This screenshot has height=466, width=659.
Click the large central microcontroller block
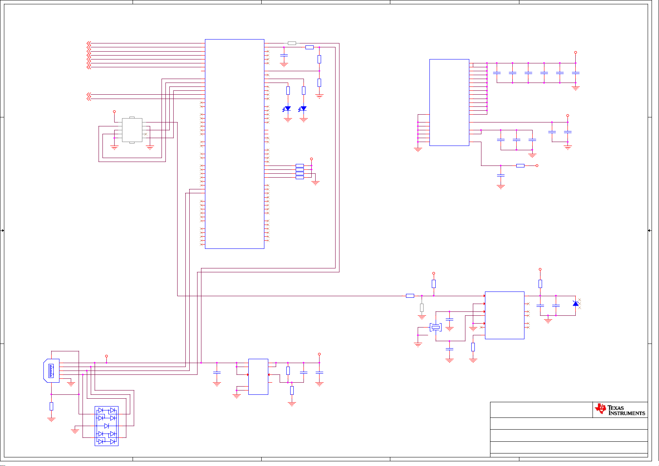(x=234, y=144)
